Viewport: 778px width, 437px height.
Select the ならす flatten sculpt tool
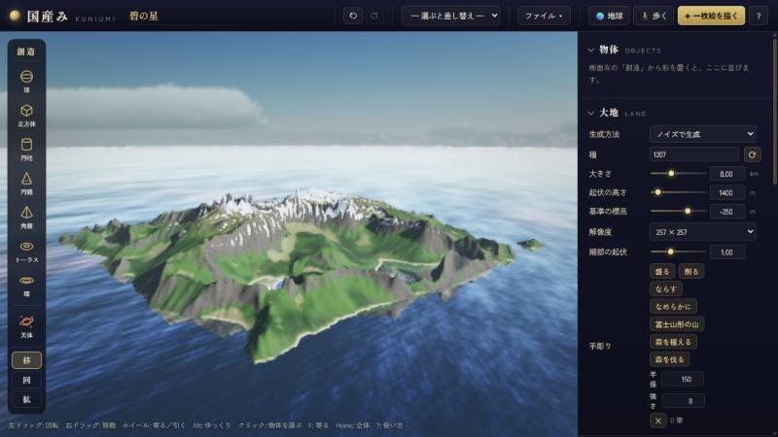point(666,288)
